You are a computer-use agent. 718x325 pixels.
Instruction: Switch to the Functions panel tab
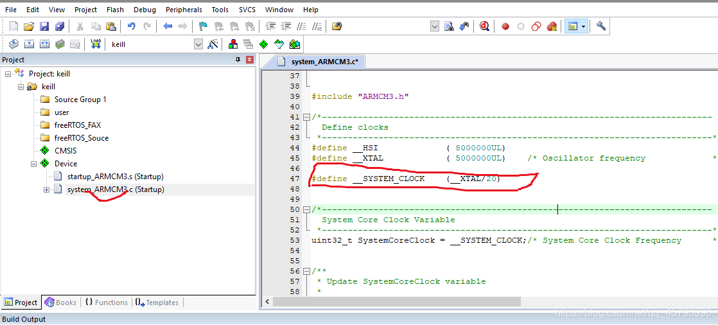(106, 303)
